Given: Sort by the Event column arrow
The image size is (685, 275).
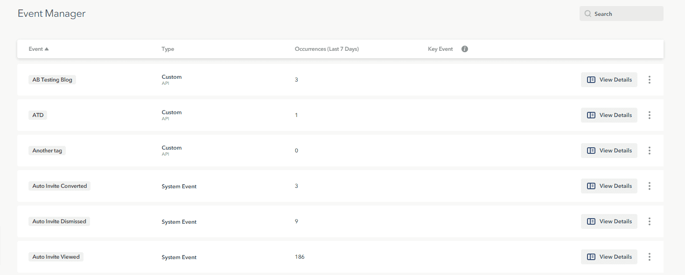Looking at the screenshot, I should pyautogui.click(x=47, y=49).
